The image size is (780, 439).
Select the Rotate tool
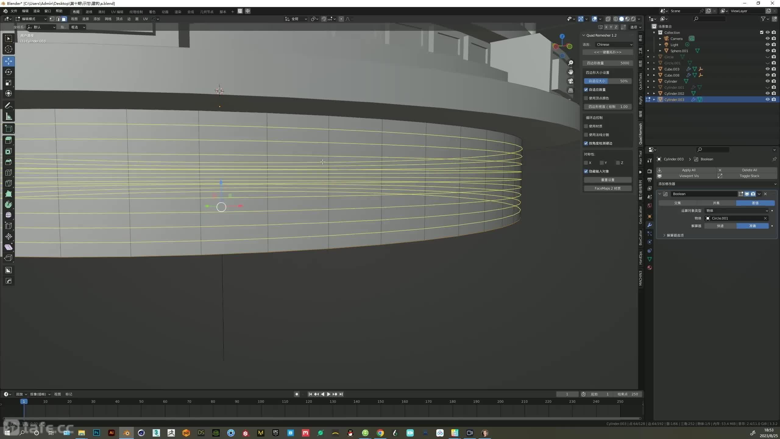point(9,72)
